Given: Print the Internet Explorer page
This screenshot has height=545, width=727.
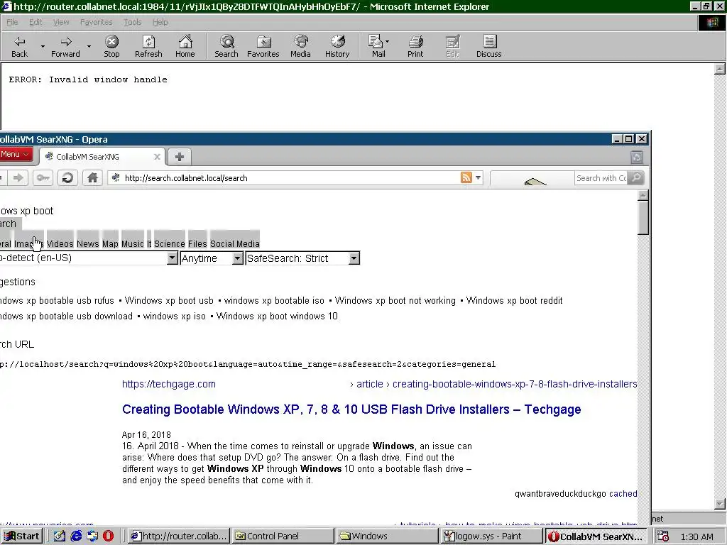Looking at the screenshot, I should (415, 46).
